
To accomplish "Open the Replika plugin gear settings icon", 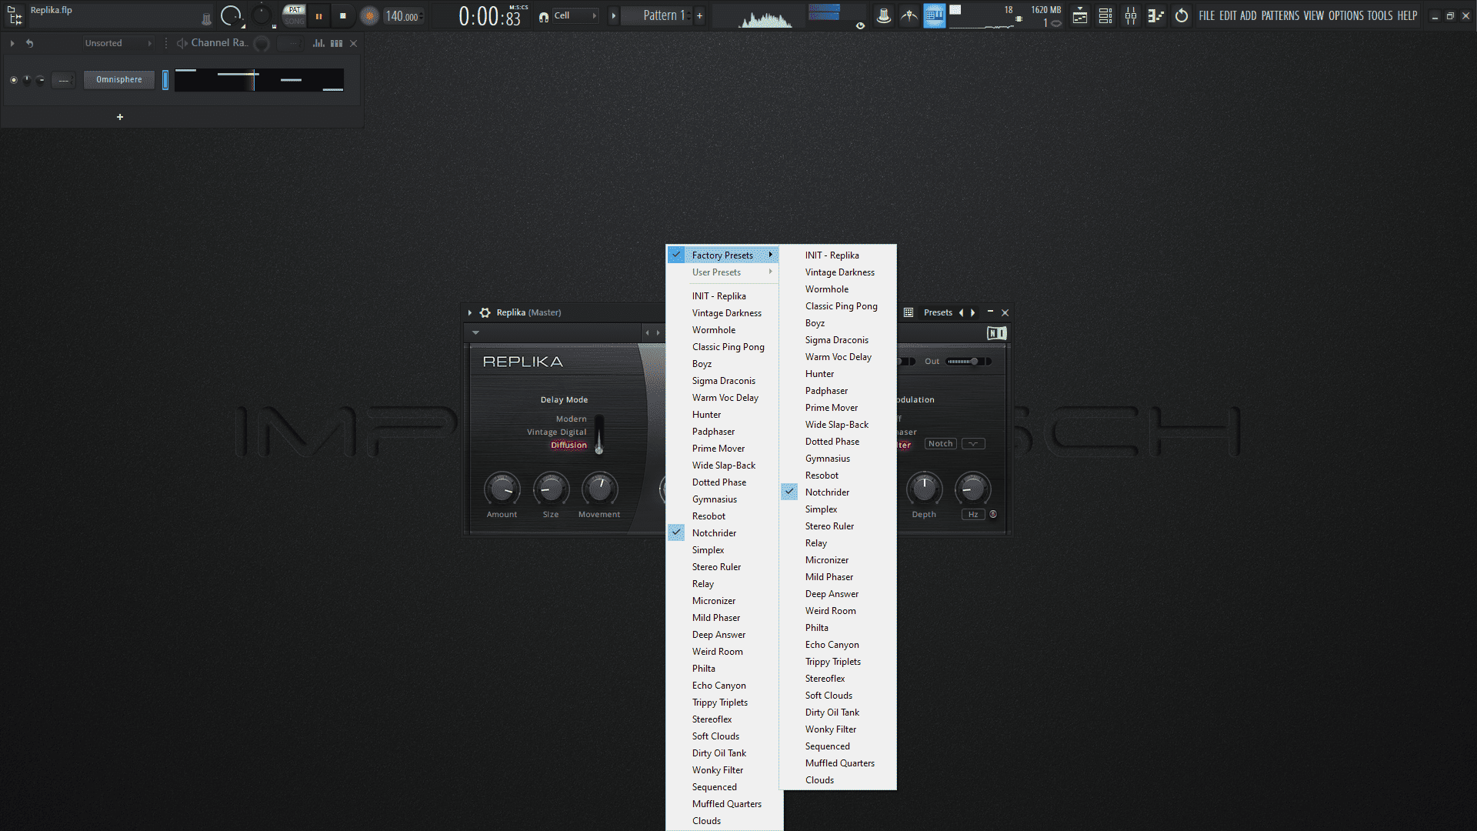I will pos(485,312).
